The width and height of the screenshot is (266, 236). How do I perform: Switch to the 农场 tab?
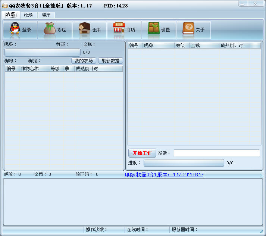[11, 15]
